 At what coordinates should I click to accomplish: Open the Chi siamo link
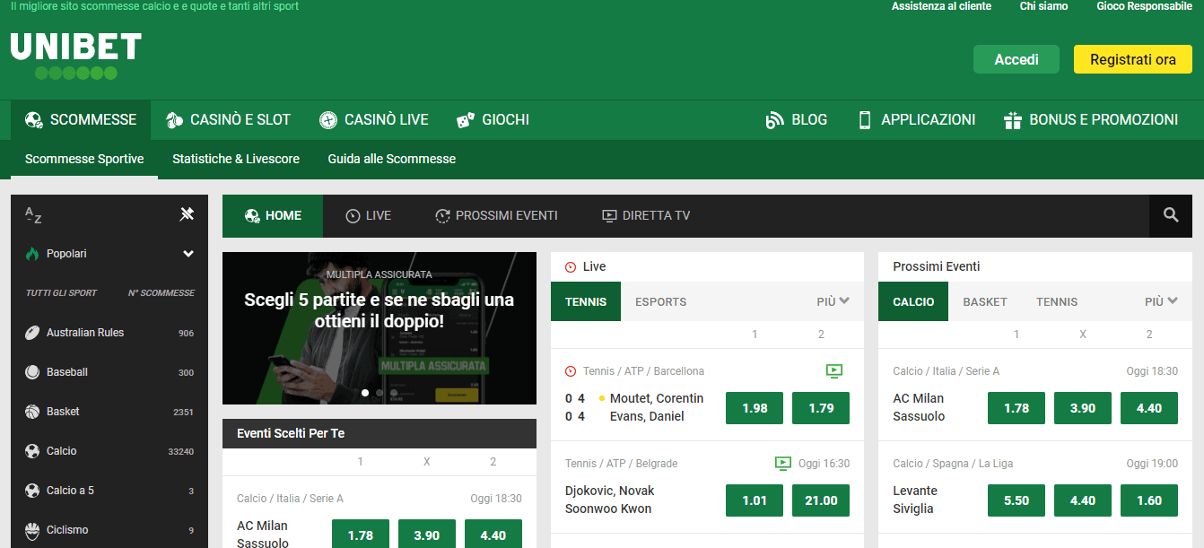[1043, 6]
